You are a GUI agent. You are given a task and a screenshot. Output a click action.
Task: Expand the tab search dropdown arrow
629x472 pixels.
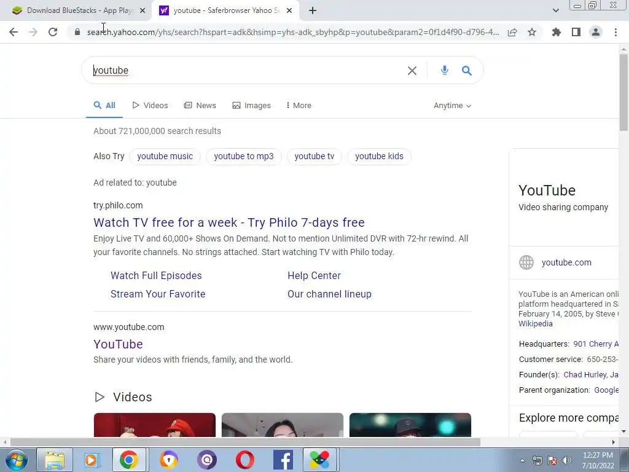coord(555,10)
